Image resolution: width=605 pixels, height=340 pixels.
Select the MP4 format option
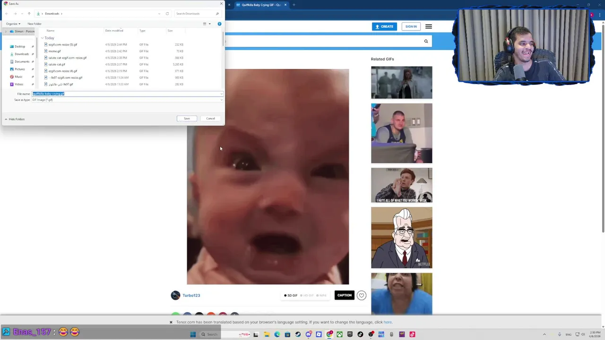[x=321, y=296]
